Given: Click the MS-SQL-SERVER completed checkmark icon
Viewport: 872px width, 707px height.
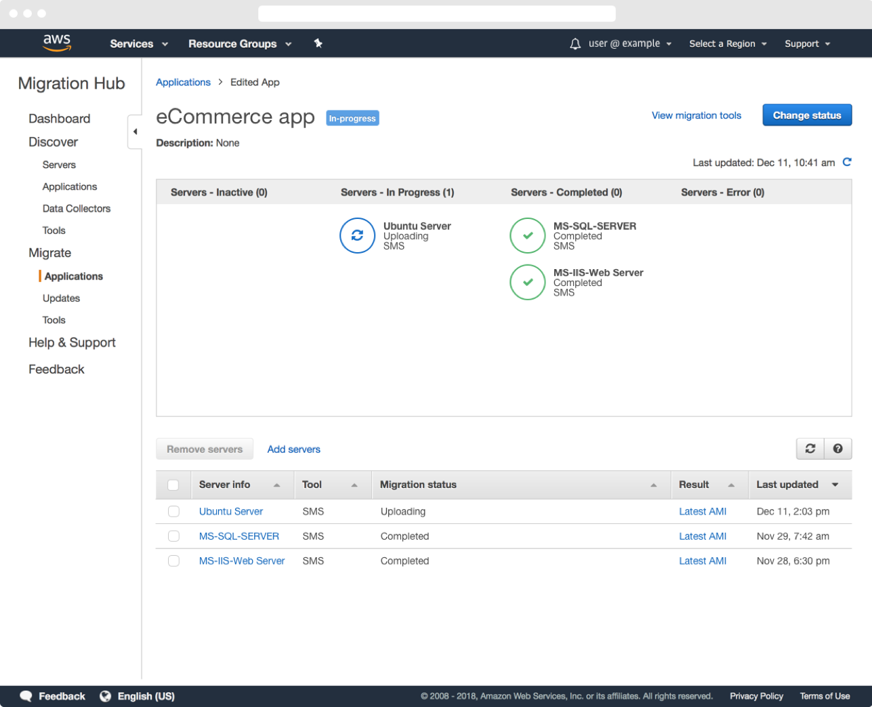Looking at the screenshot, I should point(527,235).
